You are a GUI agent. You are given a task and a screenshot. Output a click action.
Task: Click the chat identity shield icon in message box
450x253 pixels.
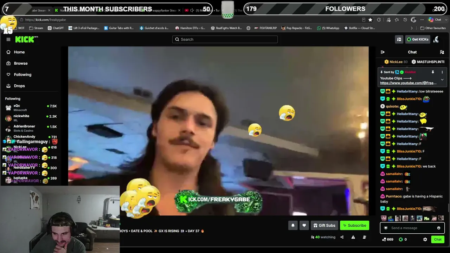(x=386, y=228)
